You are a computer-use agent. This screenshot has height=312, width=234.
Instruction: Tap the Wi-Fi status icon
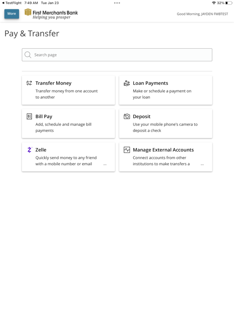[x=214, y=3]
